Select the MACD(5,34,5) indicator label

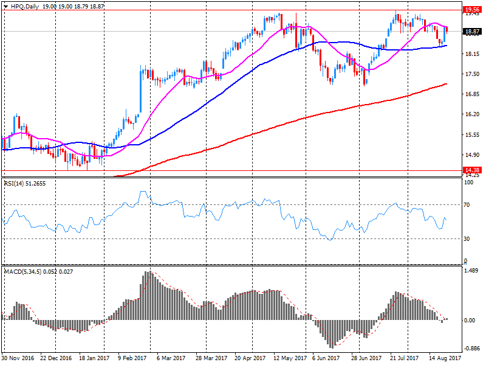pyautogui.click(x=38, y=271)
